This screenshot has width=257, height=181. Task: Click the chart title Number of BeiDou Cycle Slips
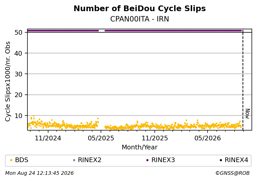(x=140, y=9)
